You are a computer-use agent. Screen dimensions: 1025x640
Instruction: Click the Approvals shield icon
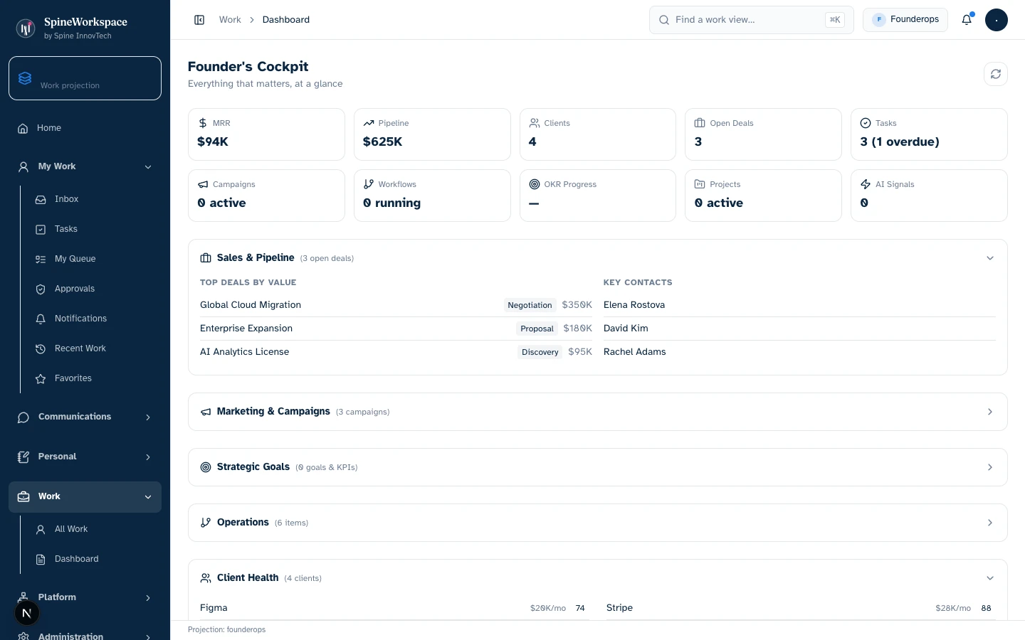[x=41, y=289]
